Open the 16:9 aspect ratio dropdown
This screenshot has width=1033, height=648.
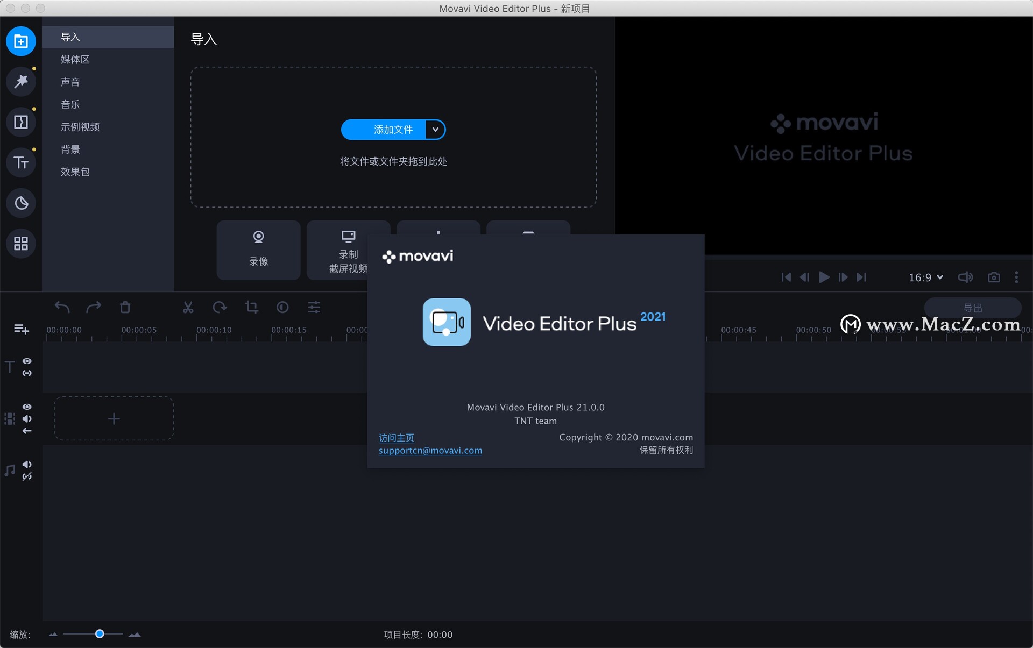[926, 277]
